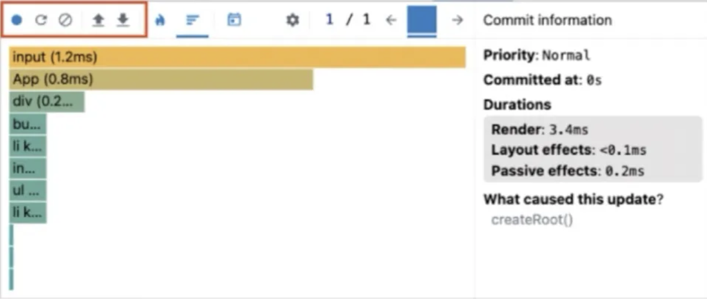
Task: Switch to Flamegraph chart tab
Action: 160,20
